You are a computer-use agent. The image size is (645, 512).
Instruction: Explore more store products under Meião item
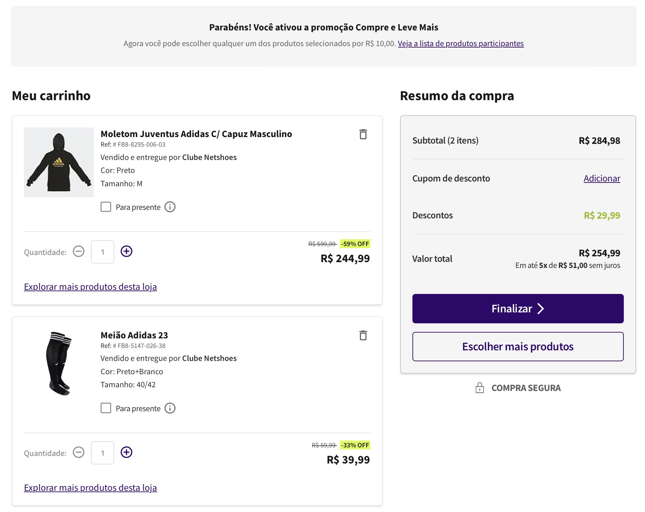[90, 488]
